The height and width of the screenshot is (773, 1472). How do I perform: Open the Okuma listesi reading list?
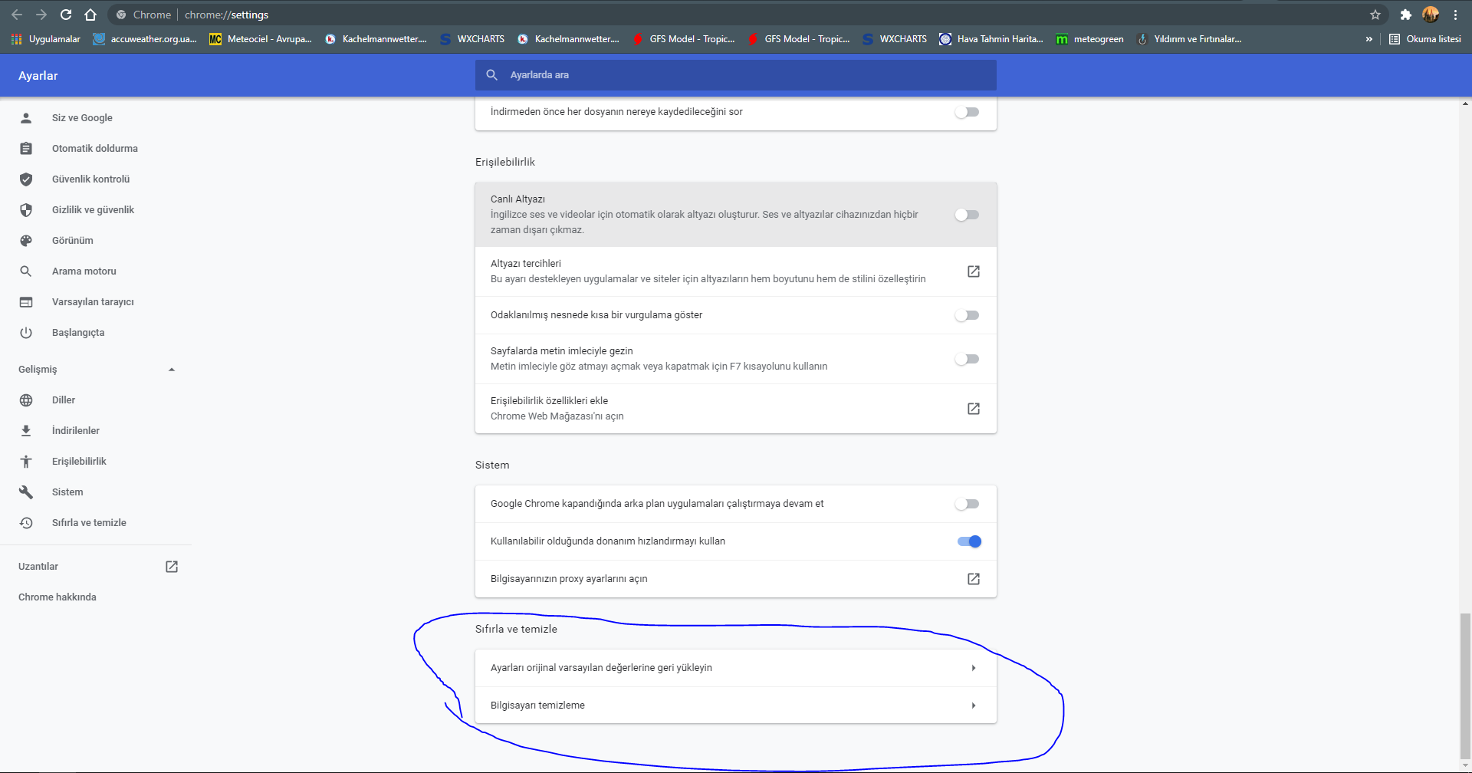point(1425,39)
